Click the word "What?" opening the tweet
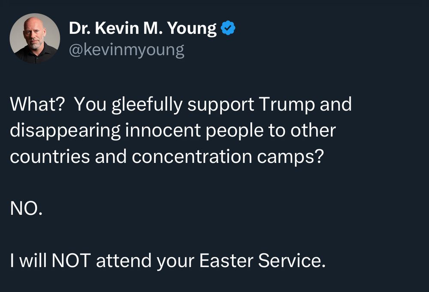 [x=37, y=104]
